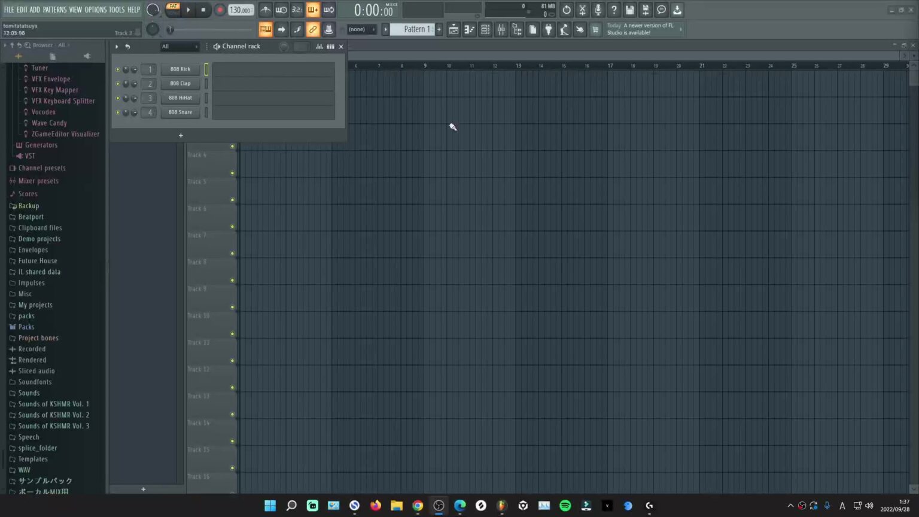The image size is (919, 517).
Task: Open graph editor in Channel rack
Action: pos(319,46)
